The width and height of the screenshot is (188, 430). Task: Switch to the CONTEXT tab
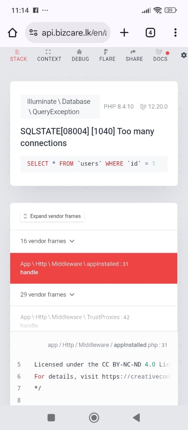click(49, 56)
